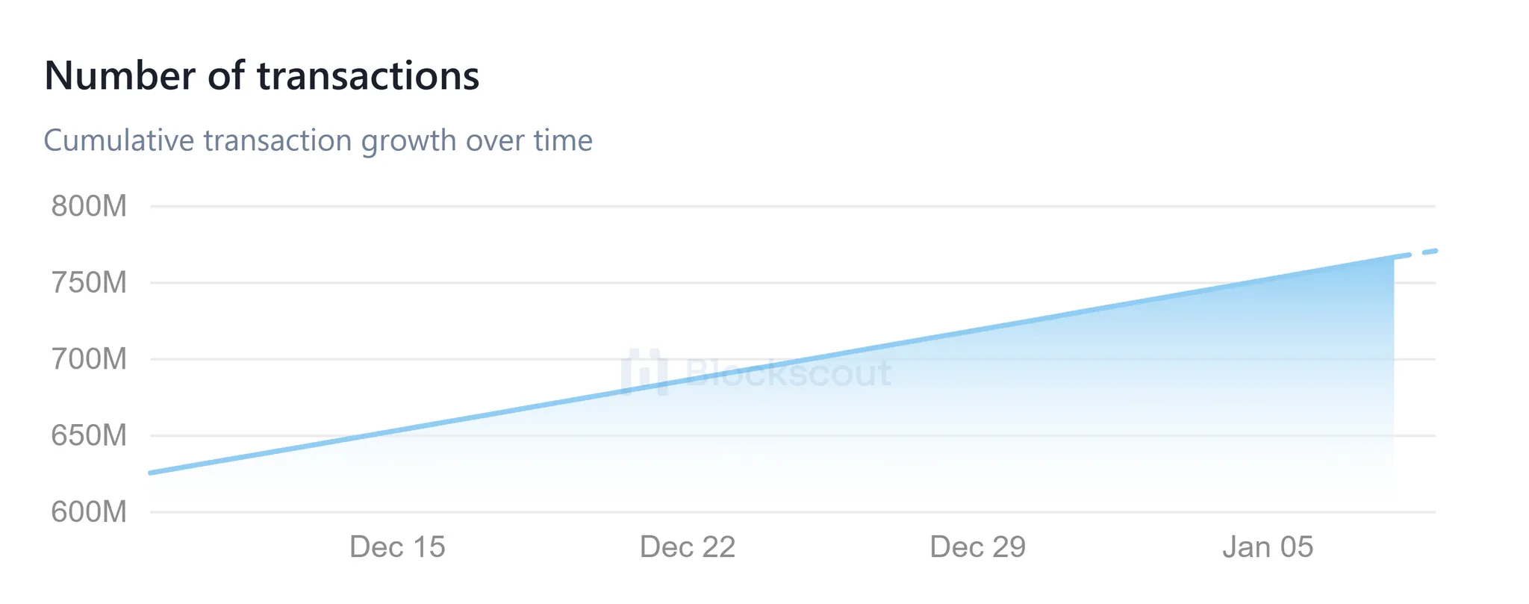Click the 800M y-axis label
This screenshot has width=1529, height=604.
pyautogui.click(x=89, y=206)
